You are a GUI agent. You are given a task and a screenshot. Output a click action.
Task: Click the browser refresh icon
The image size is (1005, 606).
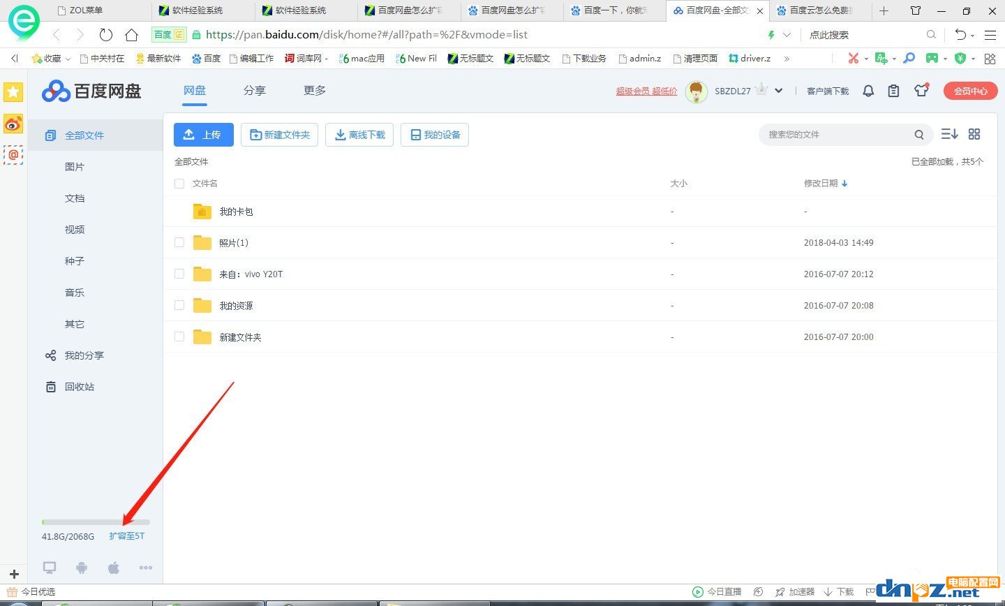[x=105, y=34]
